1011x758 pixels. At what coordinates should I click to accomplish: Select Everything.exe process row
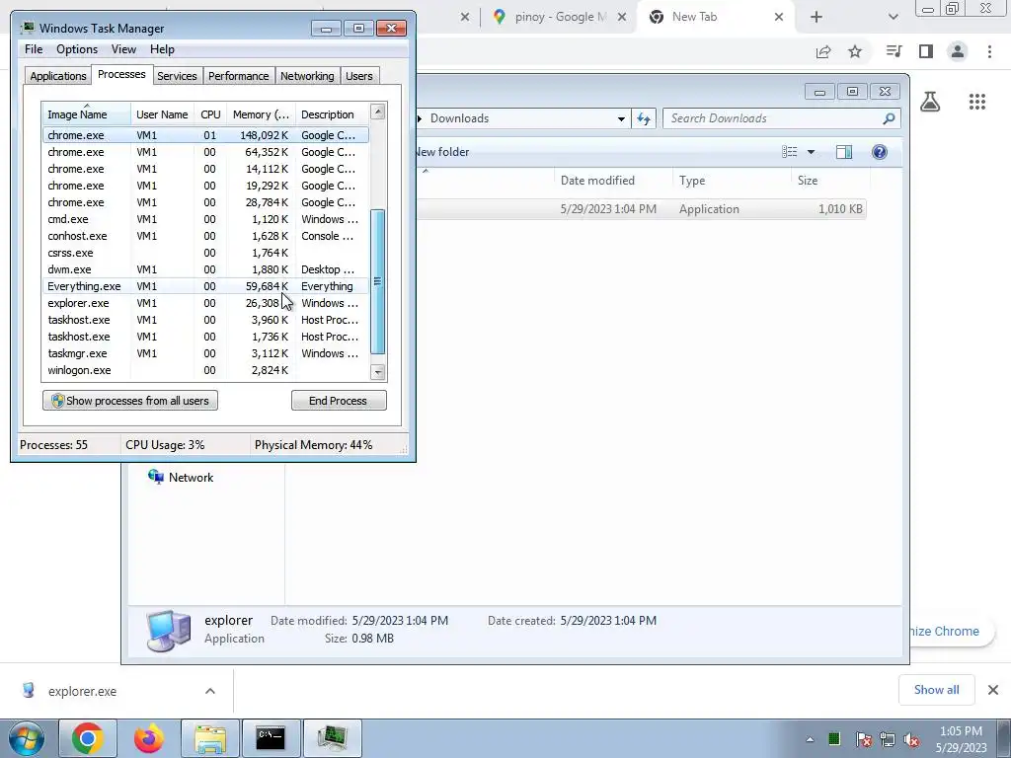pyautogui.click(x=205, y=286)
